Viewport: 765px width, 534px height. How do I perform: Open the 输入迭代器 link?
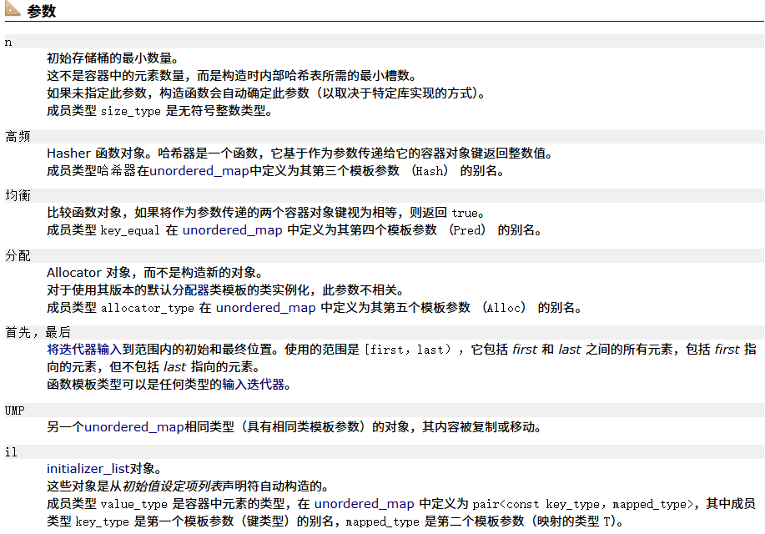(x=253, y=384)
